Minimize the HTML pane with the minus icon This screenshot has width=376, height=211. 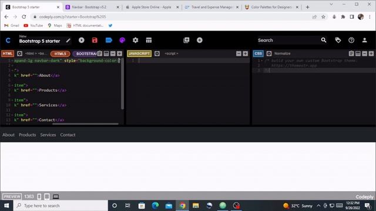(113, 53)
